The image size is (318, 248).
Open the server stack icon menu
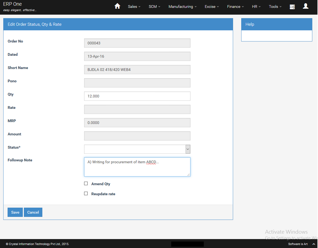(292, 7)
